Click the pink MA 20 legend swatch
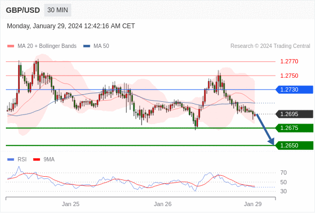Image resolution: width=315 pixels, height=213 pixels. (x=11, y=46)
